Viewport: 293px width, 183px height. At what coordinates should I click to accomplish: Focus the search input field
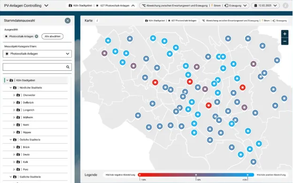[35, 67]
